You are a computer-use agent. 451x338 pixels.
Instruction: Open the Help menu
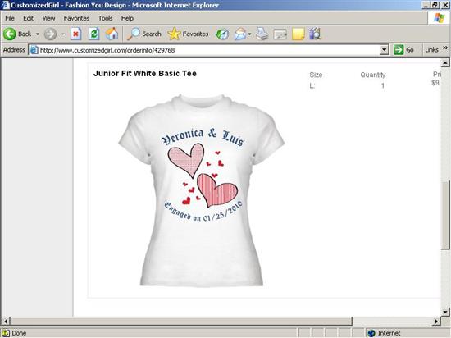[x=127, y=18]
